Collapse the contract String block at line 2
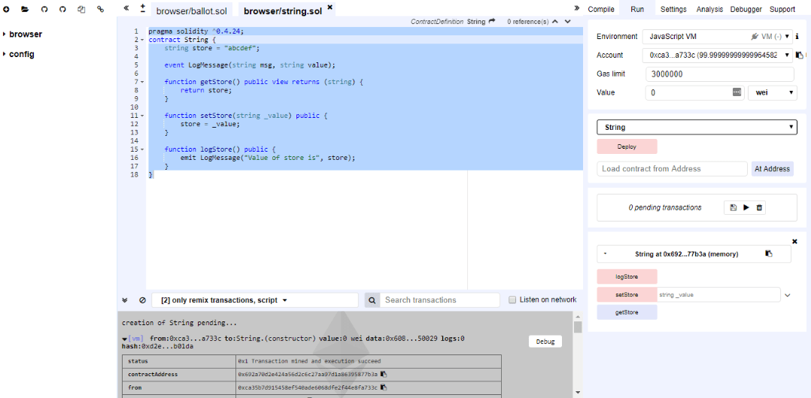 (141, 40)
